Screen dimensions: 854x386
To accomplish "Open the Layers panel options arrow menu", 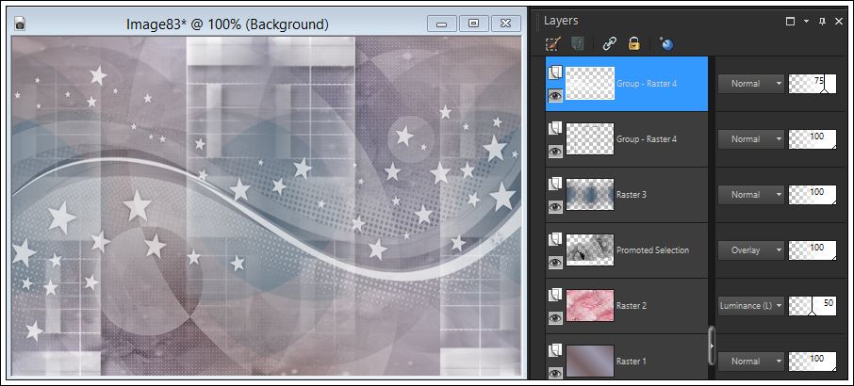I will [x=807, y=22].
